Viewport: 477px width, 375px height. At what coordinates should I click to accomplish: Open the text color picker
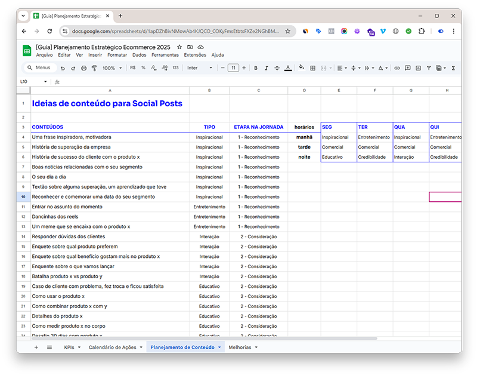(288, 68)
